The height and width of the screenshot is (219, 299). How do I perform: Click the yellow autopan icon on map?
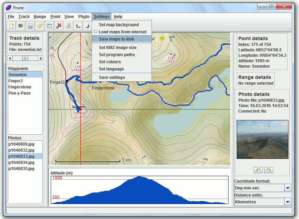pos(162,38)
